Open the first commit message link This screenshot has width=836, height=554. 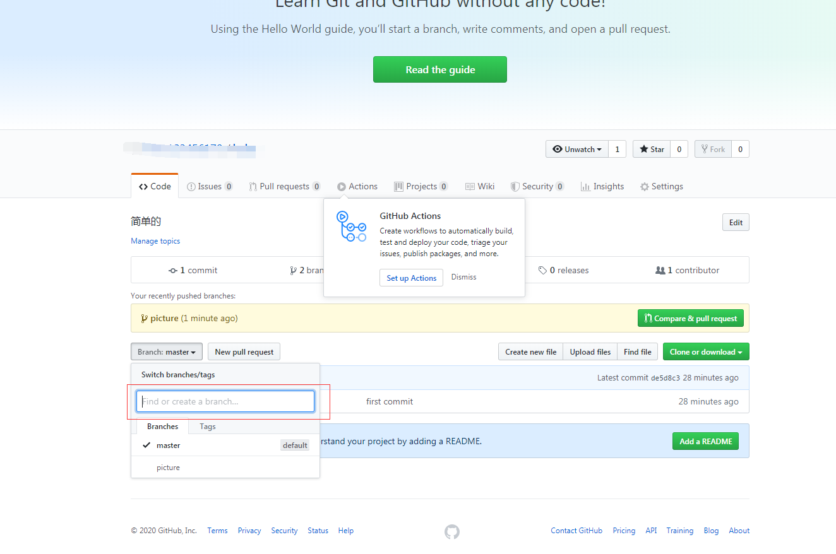pos(390,401)
